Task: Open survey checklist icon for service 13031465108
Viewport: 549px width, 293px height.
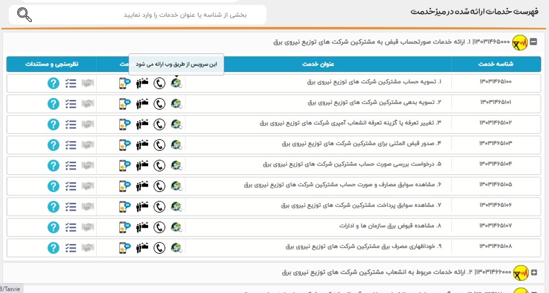Action: coord(71,248)
